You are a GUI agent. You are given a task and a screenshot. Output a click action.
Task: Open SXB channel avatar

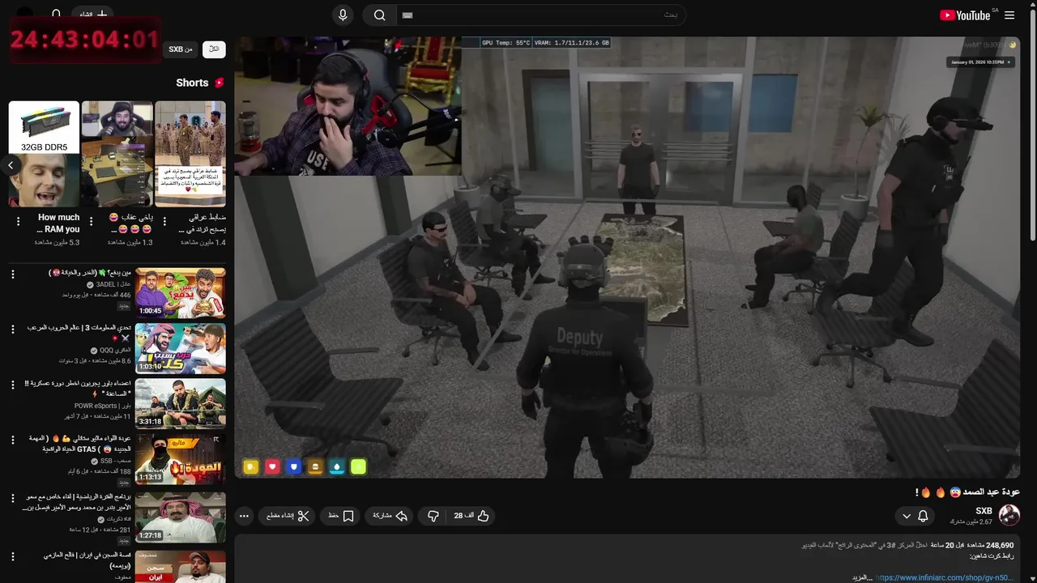pyautogui.click(x=1009, y=515)
